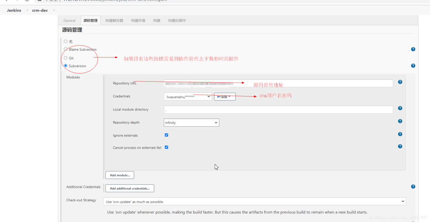
Task: Open the Credentials dropdown
Action: tap(188, 97)
